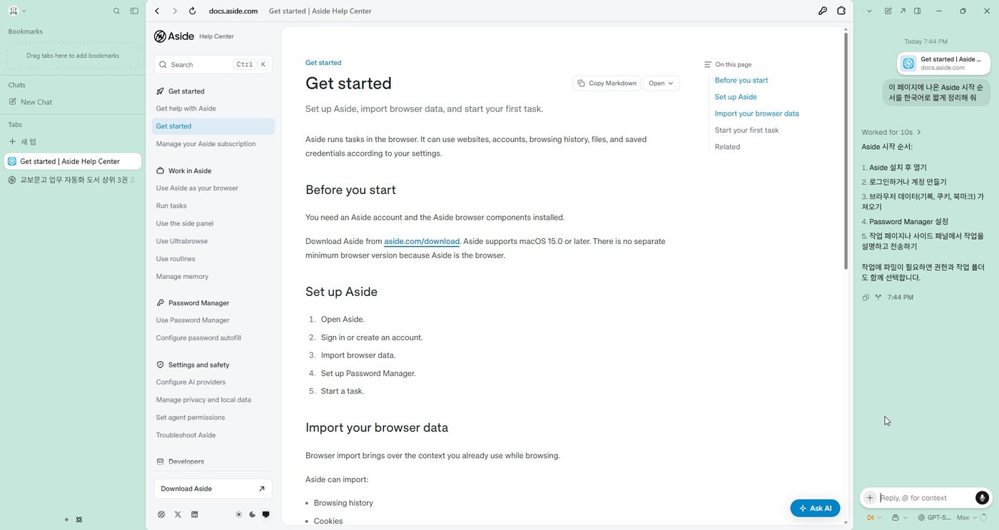The height and width of the screenshot is (530, 999).
Task: Select system theme monitor icon
Action: click(x=265, y=514)
